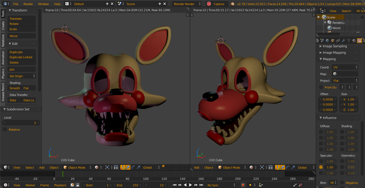Viewport: 365px width, 188px height.
Task: Open the File menu
Action: 16,4
